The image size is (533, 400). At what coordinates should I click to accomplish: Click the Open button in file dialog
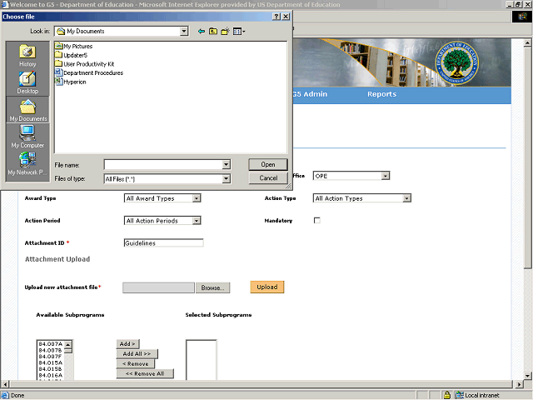click(x=268, y=165)
